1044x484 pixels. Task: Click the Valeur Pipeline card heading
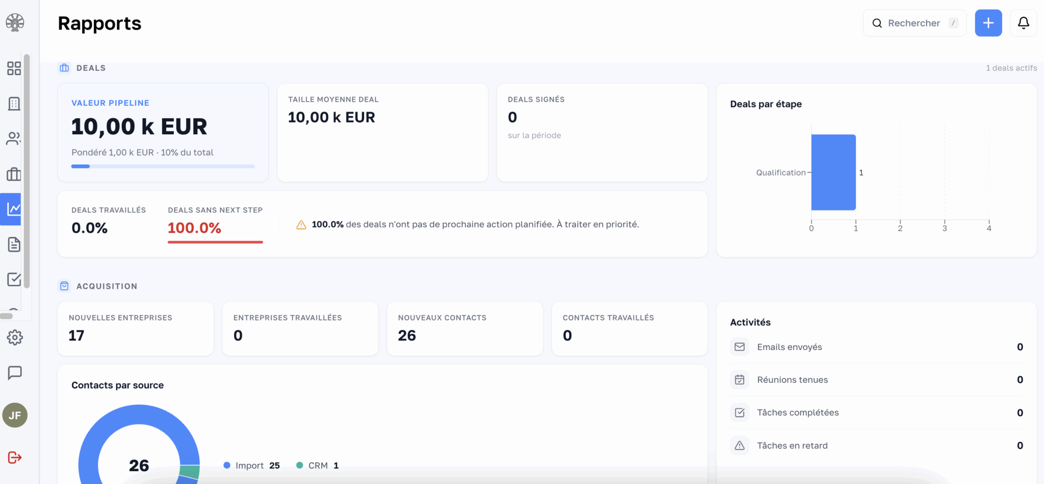110,103
